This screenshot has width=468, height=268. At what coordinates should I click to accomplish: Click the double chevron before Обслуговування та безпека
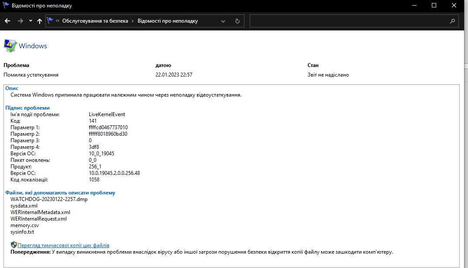pyautogui.click(x=58, y=21)
